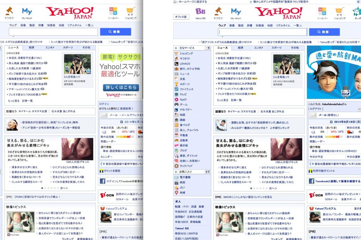Select the 画像 search tab on the right page

pyautogui.click(x=232, y=26)
